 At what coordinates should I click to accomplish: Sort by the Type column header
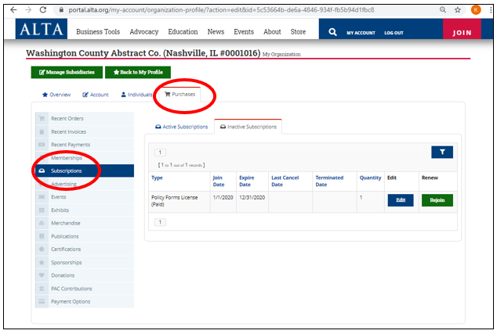(x=157, y=178)
